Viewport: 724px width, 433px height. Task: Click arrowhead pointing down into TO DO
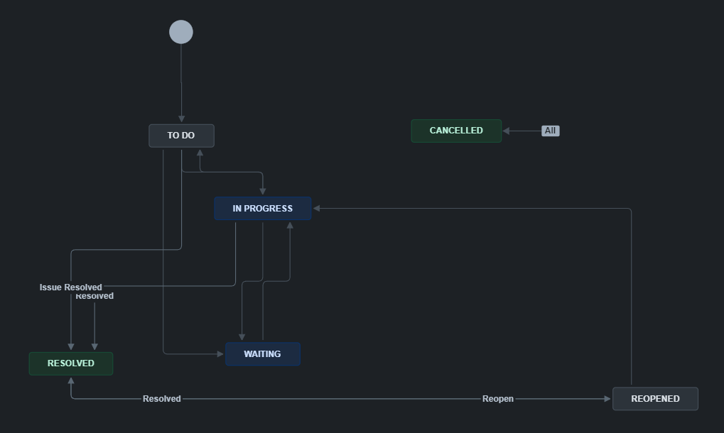pyautogui.click(x=181, y=119)
